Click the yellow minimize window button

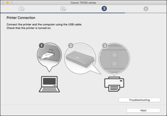click(7, 3)
